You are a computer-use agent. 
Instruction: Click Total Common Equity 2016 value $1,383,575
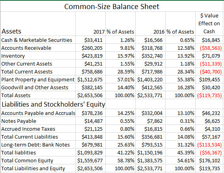tap(150, 160)
